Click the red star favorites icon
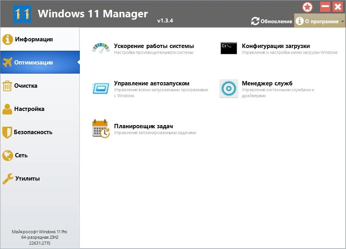The width and height of the screenshot is (346, 249). point(307,7)
